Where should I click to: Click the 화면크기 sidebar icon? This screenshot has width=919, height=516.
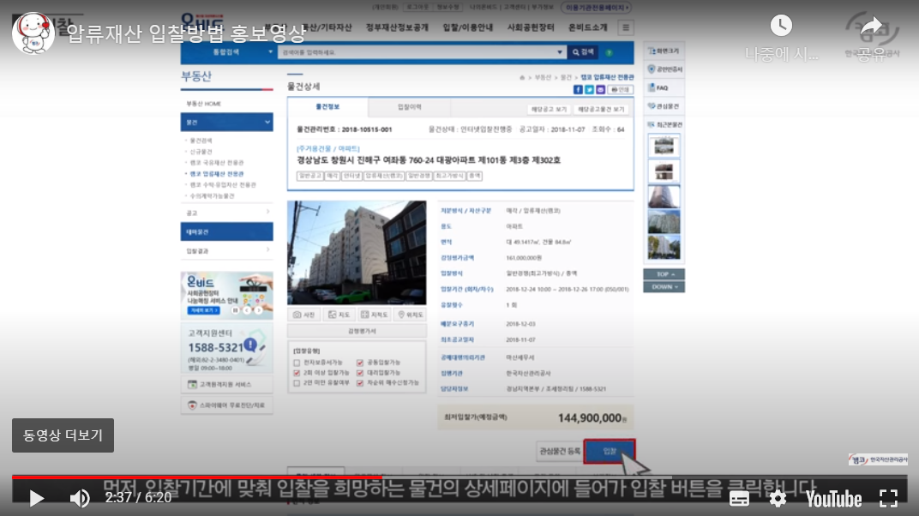664,51
